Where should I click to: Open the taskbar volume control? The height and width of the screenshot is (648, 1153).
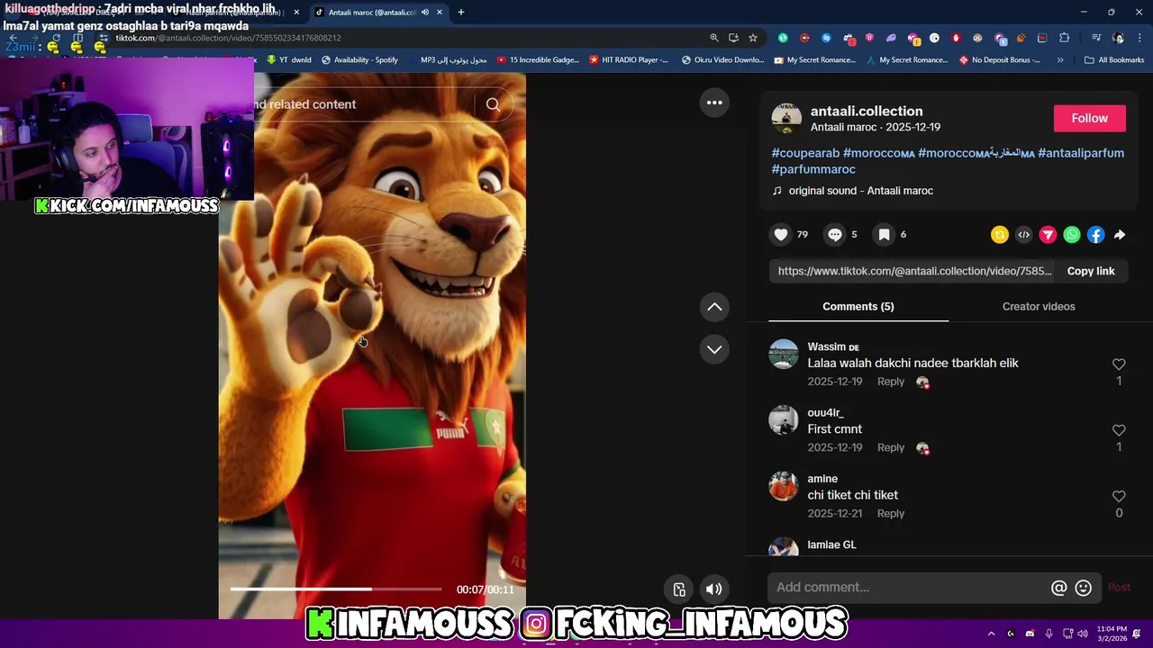pyautogui.click(x=1082, y=634)
